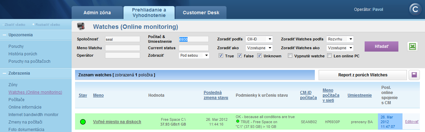The height and width of the screenshot is (132, 425).
Task: Switch to Admin zóna tab
Action: 97,13
